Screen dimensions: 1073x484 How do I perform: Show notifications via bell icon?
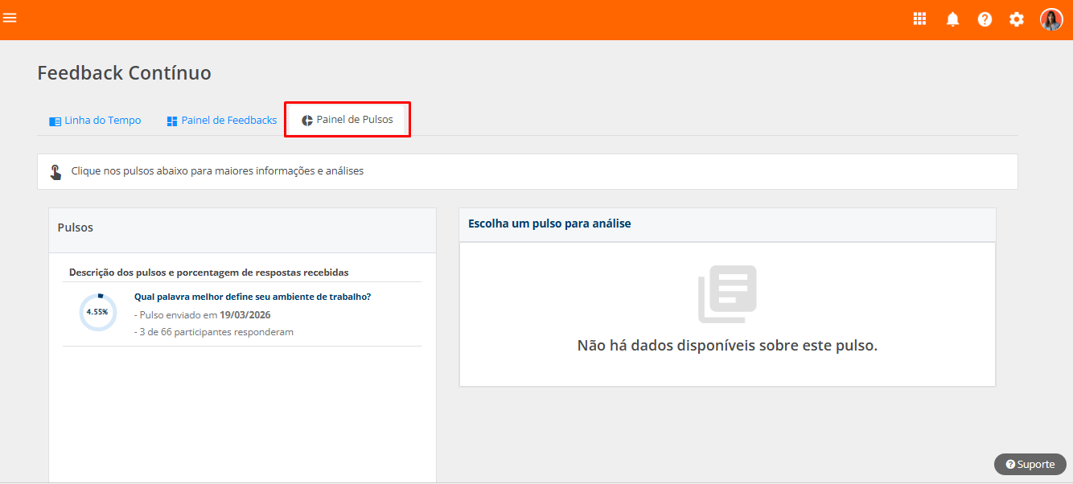(x=953, y=19)
